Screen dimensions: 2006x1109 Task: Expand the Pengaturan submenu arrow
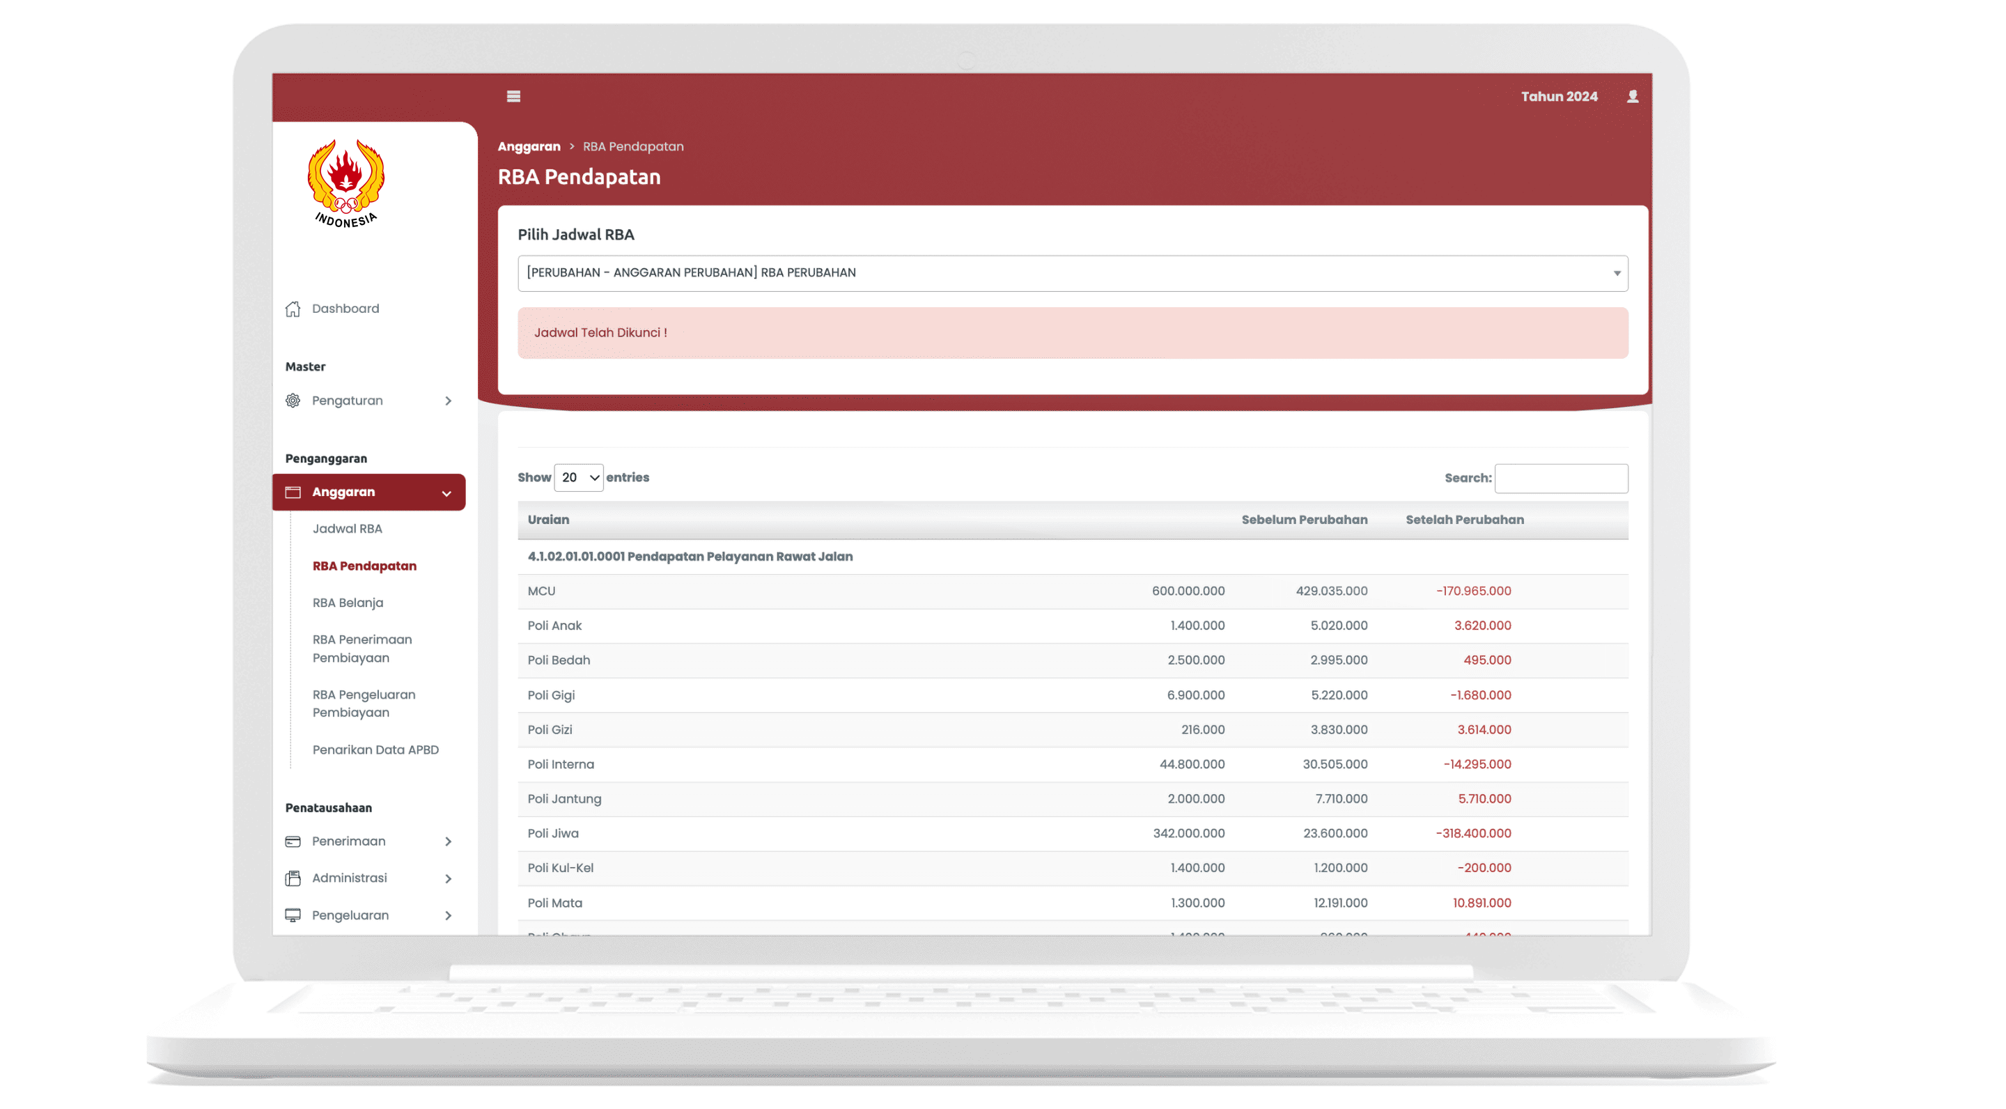(449, 401)
